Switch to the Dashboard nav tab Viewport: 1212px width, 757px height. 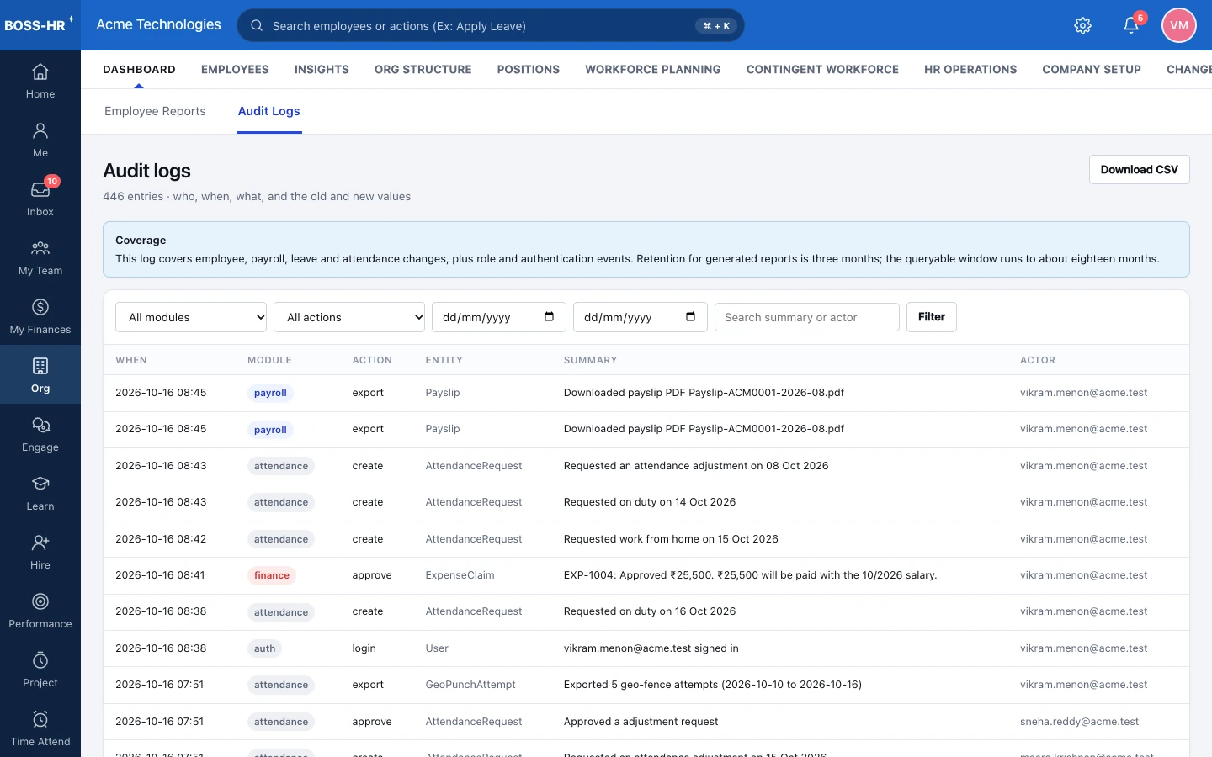click(x=139, y=69)
